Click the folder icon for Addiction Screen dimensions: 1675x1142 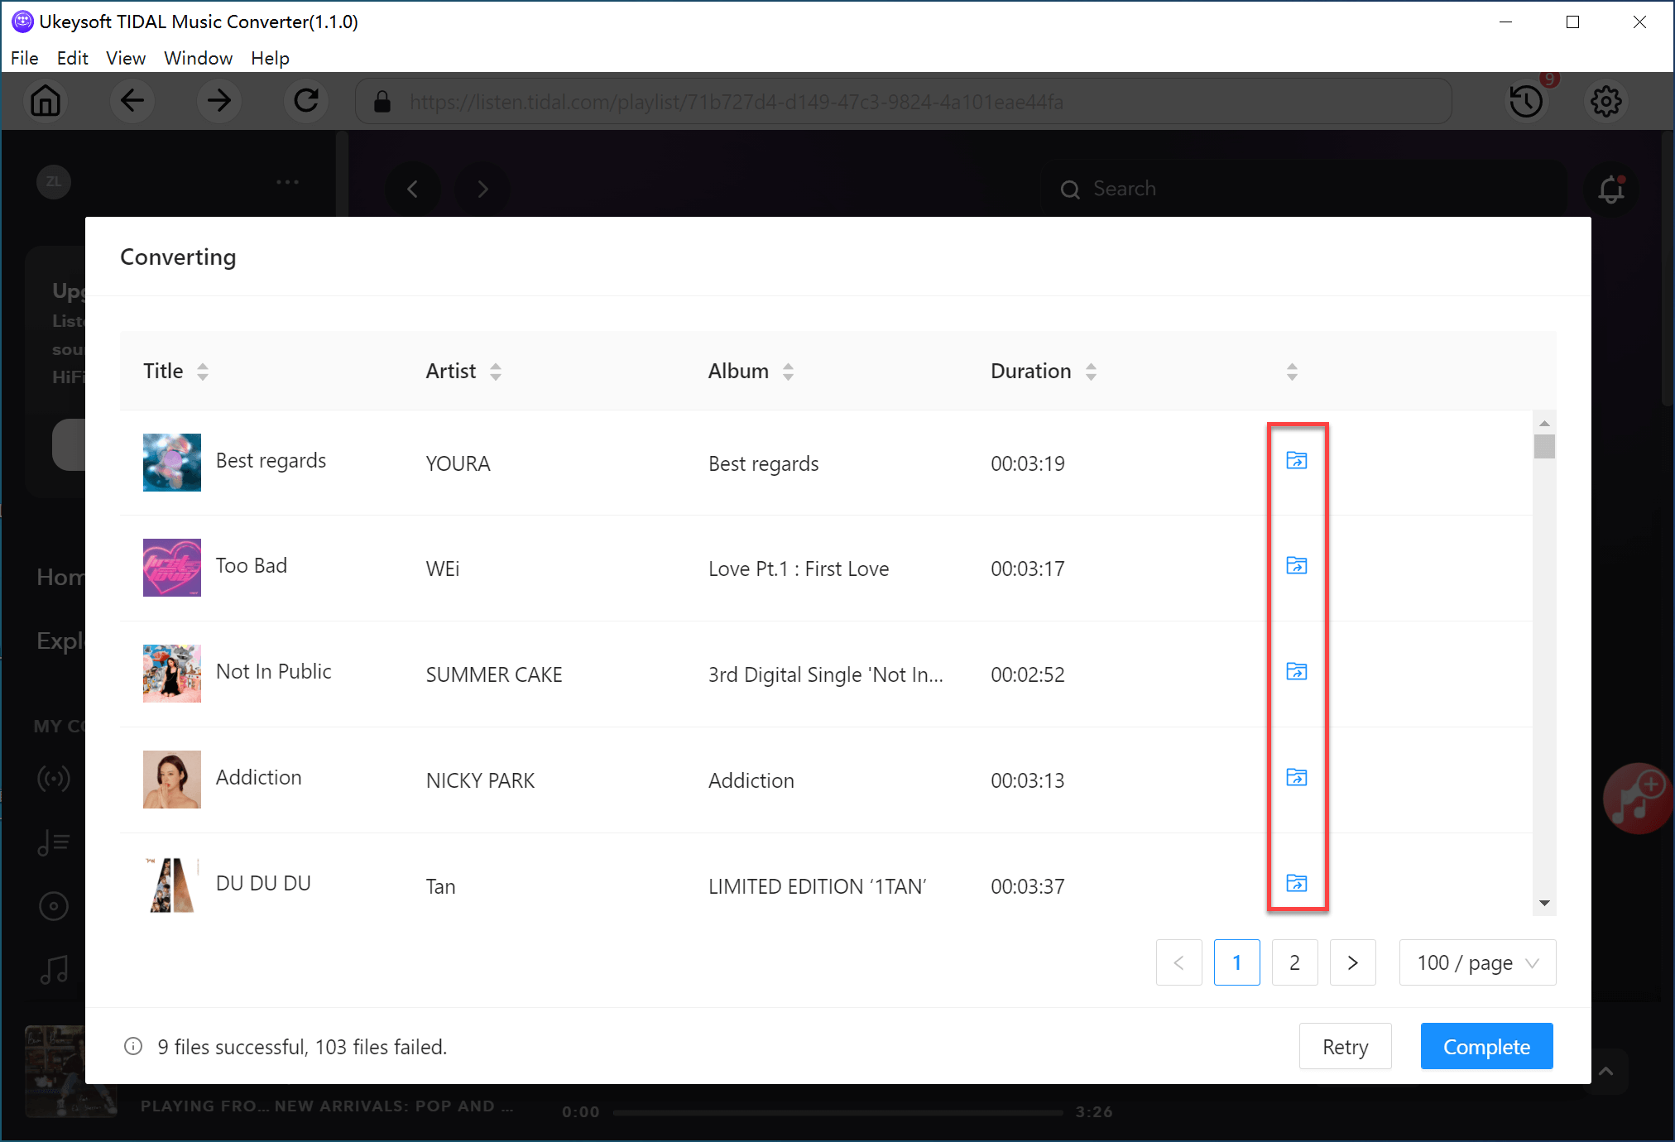(1296, 776)
